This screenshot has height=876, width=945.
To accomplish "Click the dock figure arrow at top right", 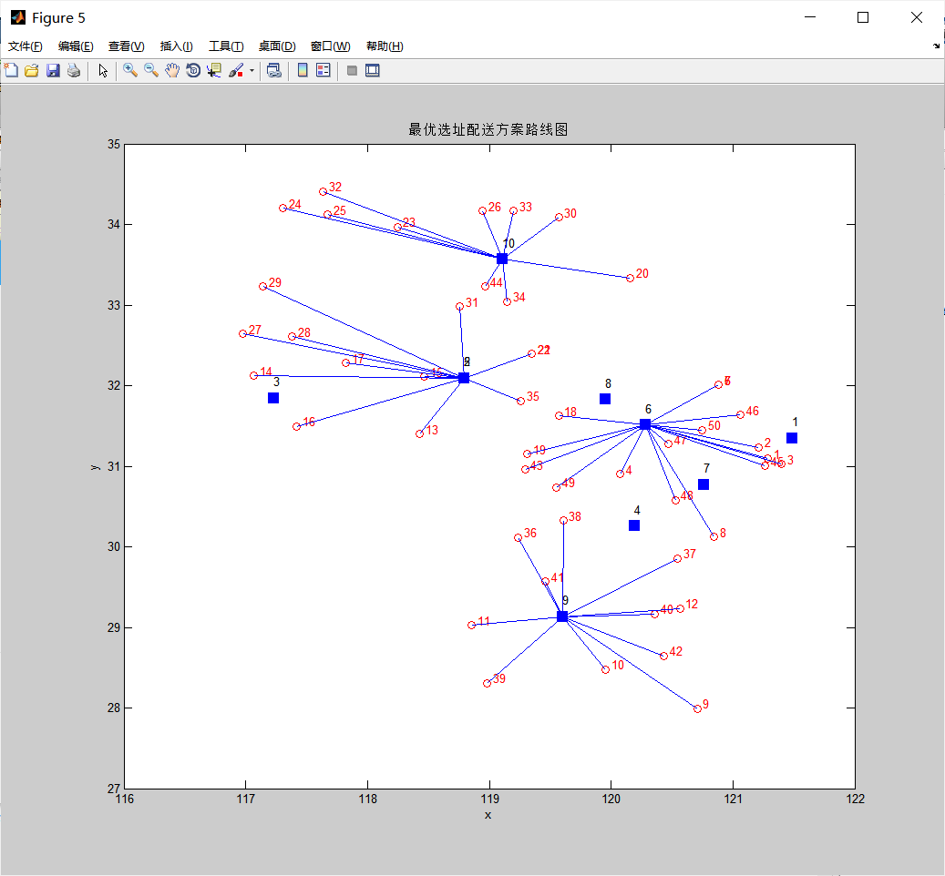I will click(x=936, y=46).
